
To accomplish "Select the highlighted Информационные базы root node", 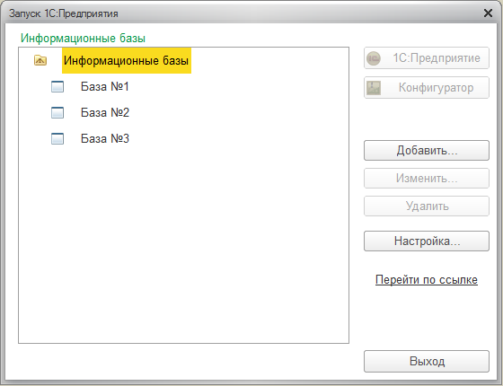I will click(127, 61).
